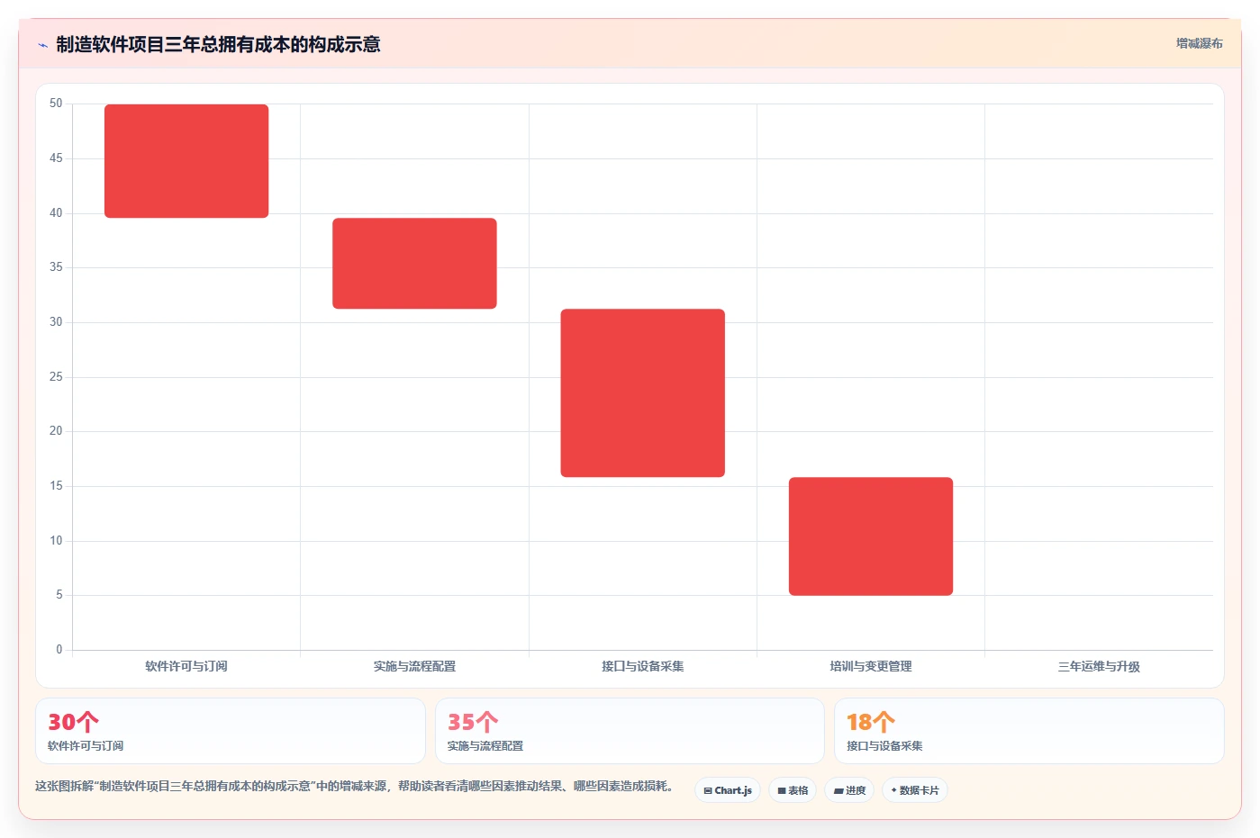Image resolution: width=1260 pixels, height=838 pixels.
Task: Click the lightning icon beside the chart title
Action: pyautogui.click(x=42, y=45)
